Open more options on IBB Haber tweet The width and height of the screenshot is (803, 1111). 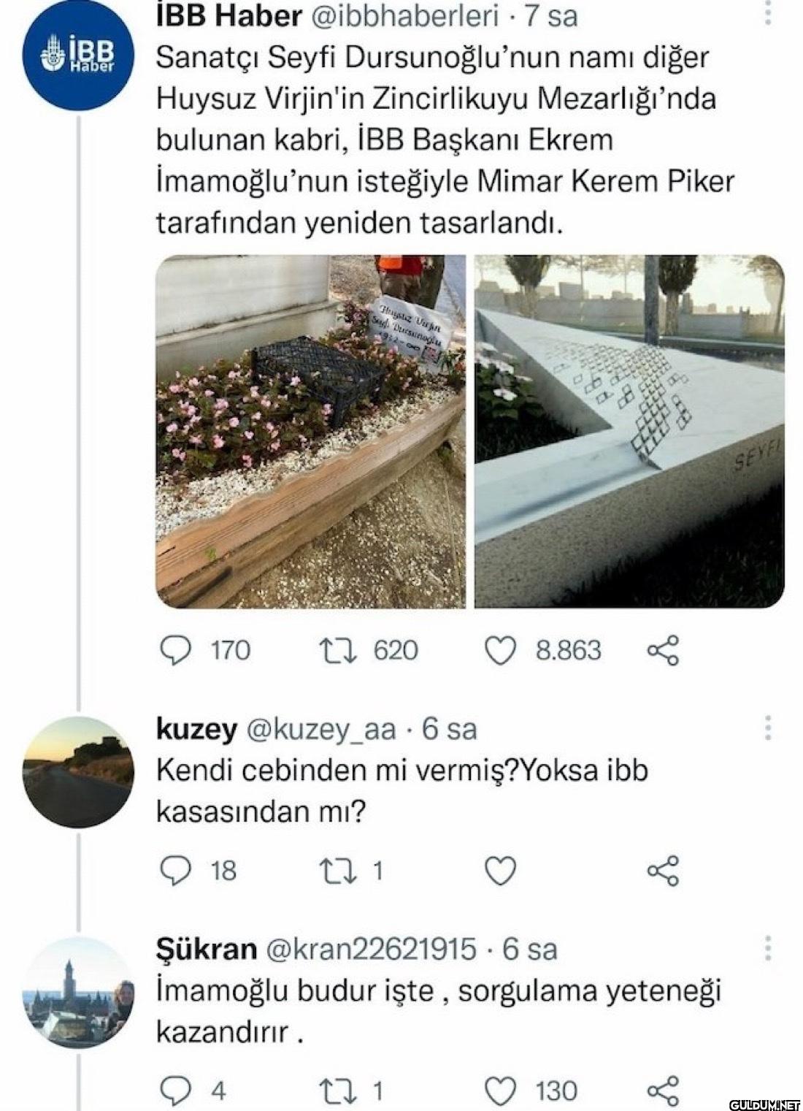(767, 12)
